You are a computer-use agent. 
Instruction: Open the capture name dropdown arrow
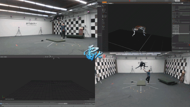[x=189, y=7]
